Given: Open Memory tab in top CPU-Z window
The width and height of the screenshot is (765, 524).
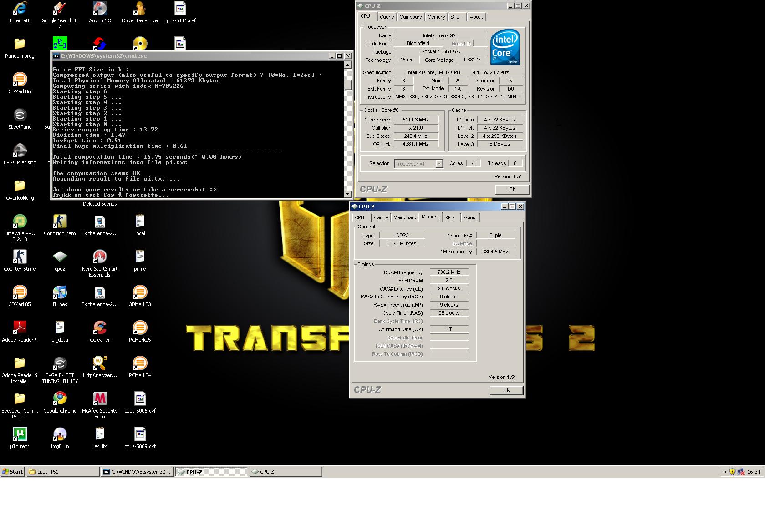Looking at the screenshot, I should coord(436,17).
